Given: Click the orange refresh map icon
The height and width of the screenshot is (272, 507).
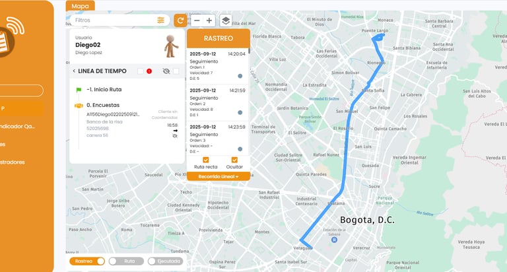Looking at the screenshot, I should (x=180, y=20).
